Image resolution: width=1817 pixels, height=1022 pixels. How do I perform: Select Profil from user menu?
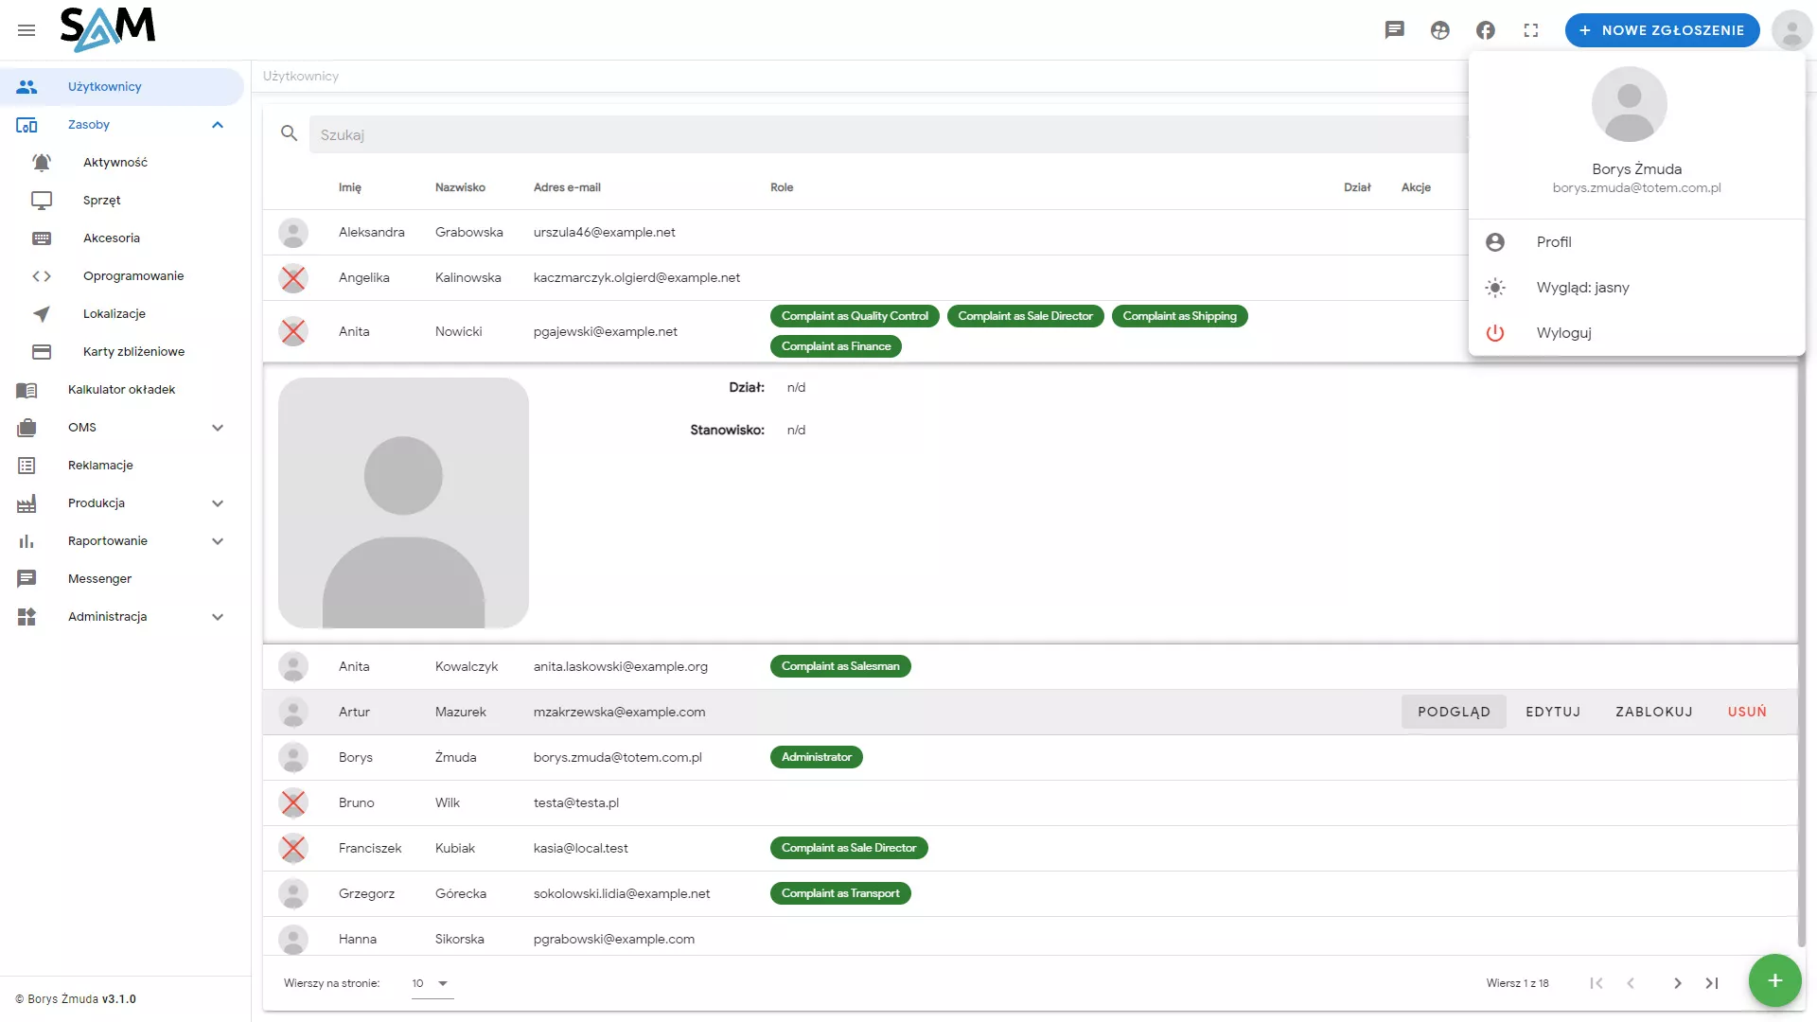1636,242
